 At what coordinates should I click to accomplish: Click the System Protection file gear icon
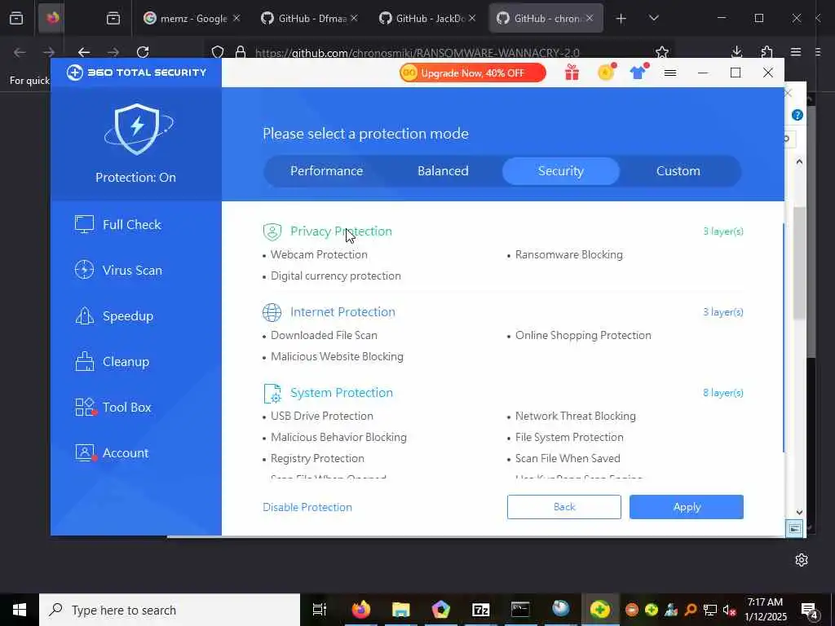pos(272,394)
